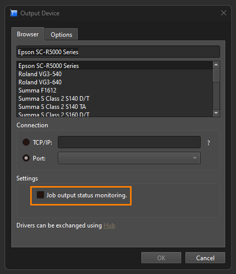Close the Output Device dialog
Image resolution: width=236 pixels, height=274 pixels.
click(224, 13)
